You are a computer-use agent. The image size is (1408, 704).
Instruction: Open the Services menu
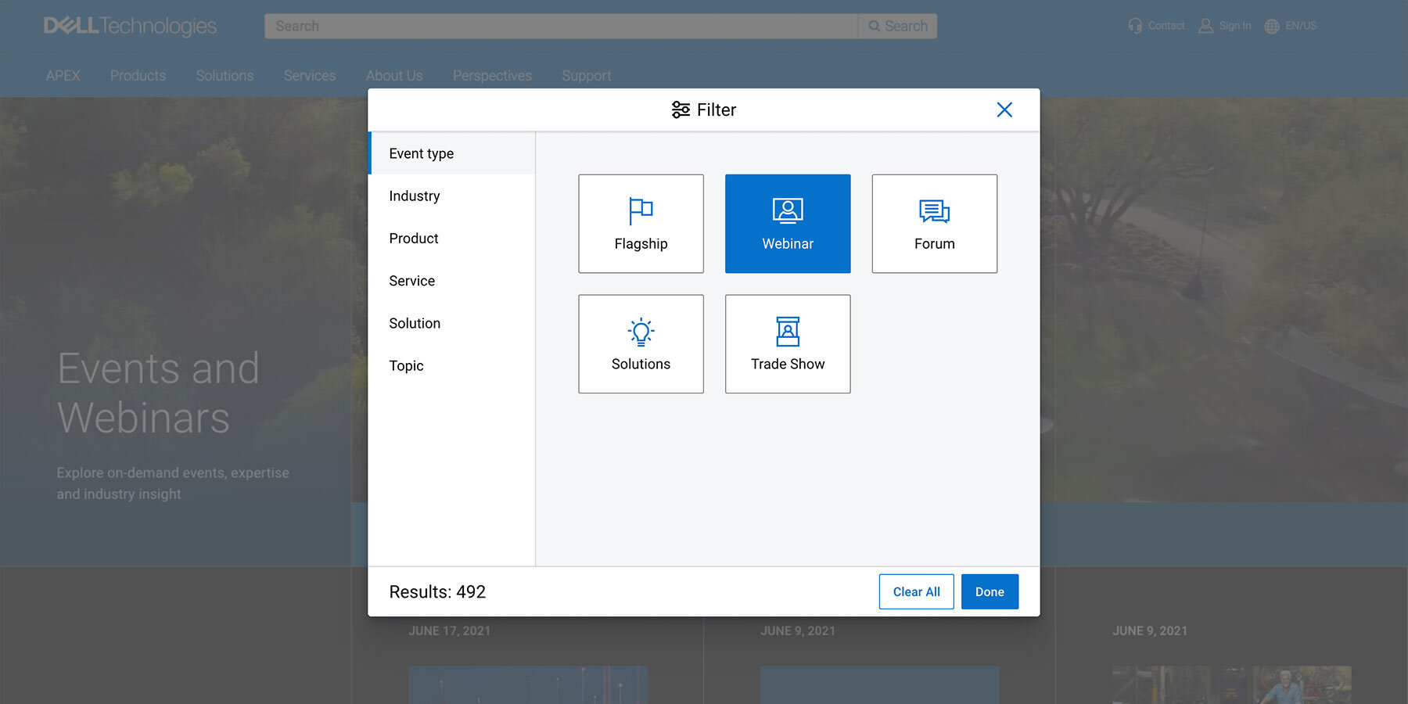[310, 76]
